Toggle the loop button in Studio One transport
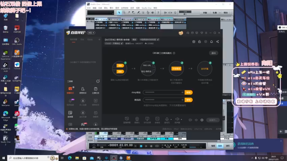Image resolution: width=287 pixels, height=161 pixels. click(157, 146)
